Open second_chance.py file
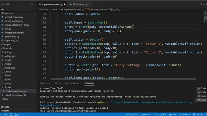The width and height of the screenshot is (207, 116). coord(14,17)
